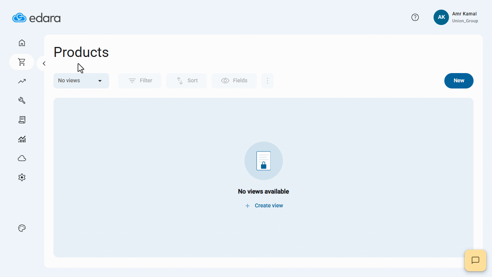492x277 pixels.
Task: Click the No views available text
Action: point(263,192)
